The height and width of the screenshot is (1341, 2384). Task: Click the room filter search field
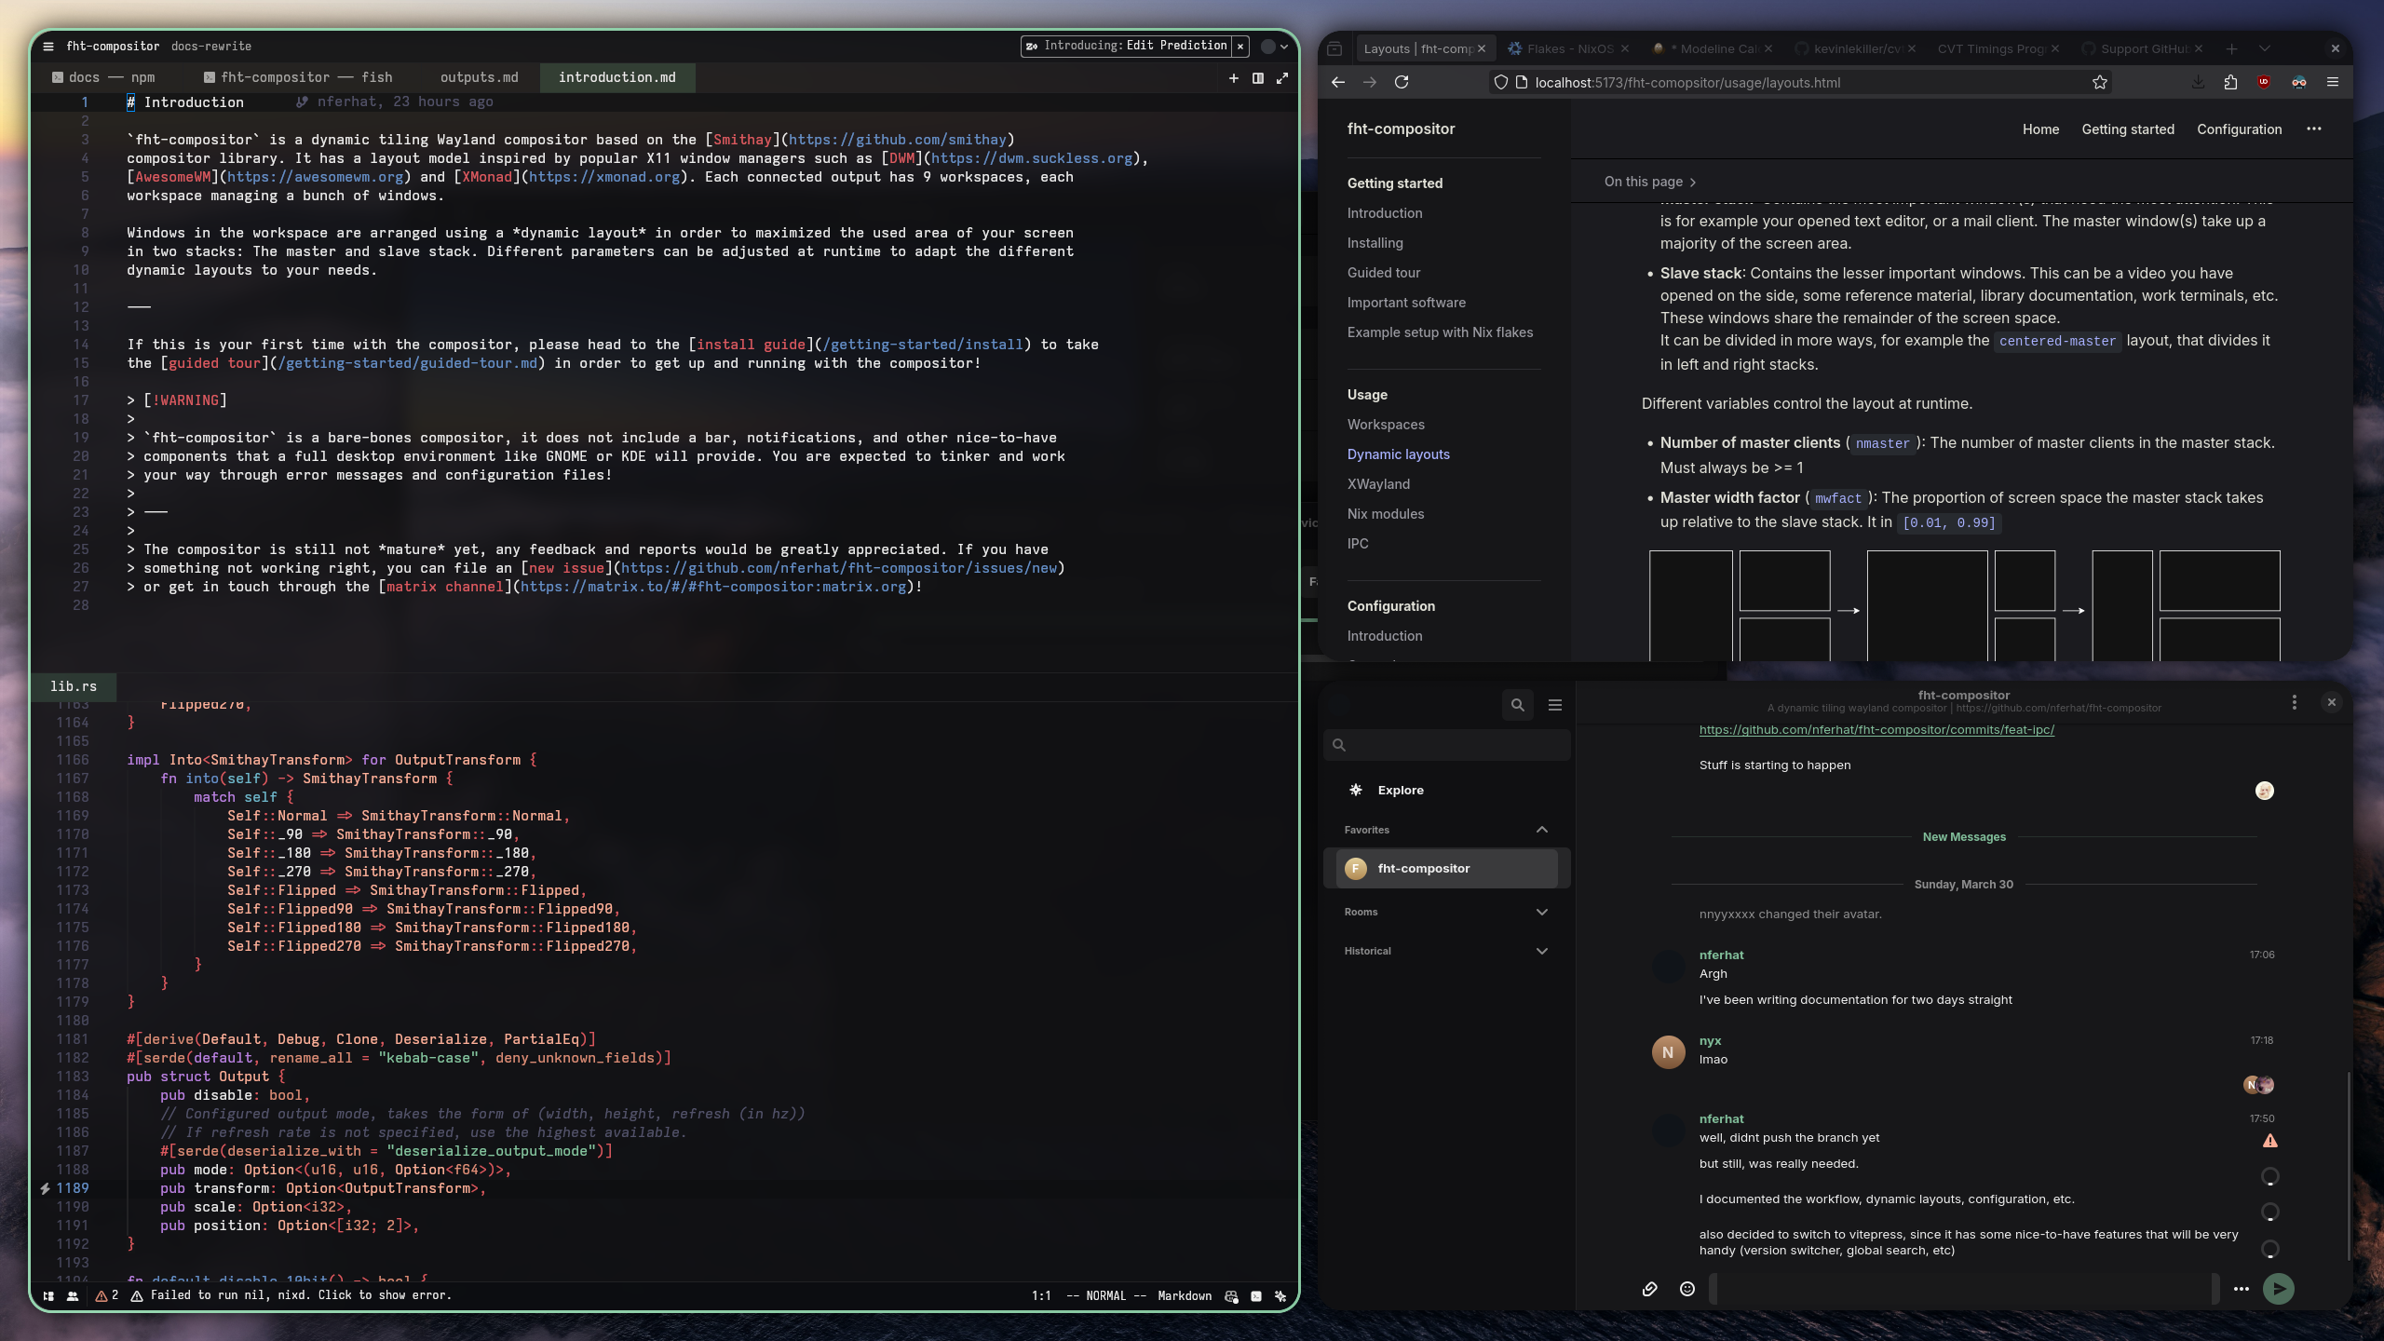[1446, 745]
